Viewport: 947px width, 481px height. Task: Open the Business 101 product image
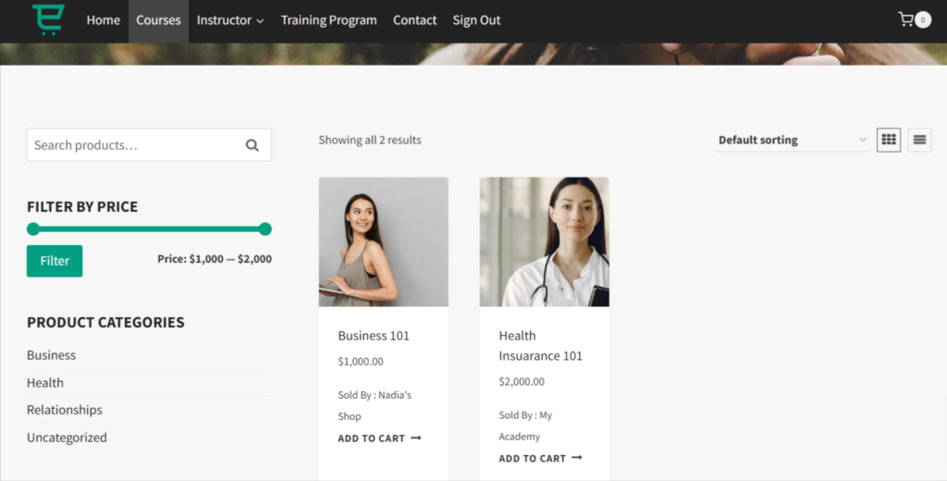click(384, 241)
